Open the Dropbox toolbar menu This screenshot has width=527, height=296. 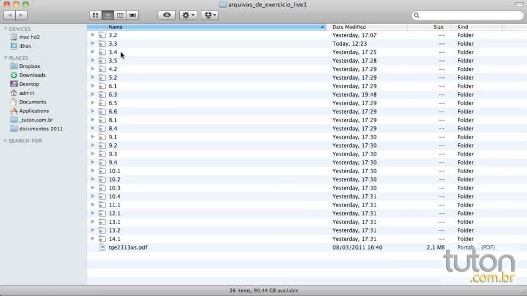point(210,15)
